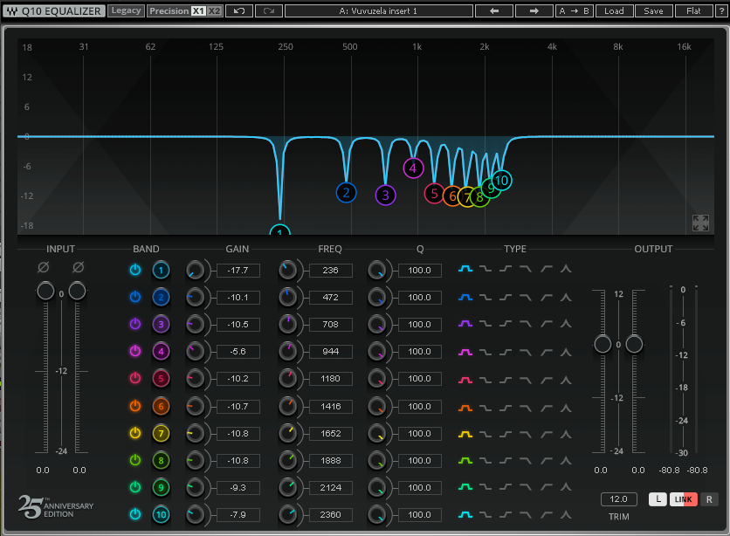
Task: Open the Save preset menu
Action: point(653,10)
